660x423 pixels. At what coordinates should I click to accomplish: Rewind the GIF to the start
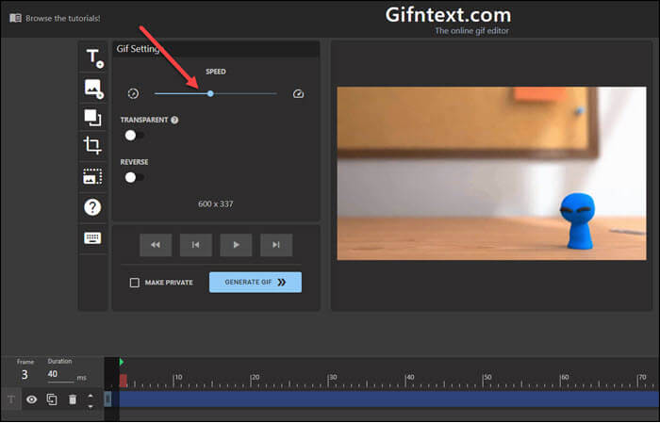pyautogui.click(x=156, y=245)
